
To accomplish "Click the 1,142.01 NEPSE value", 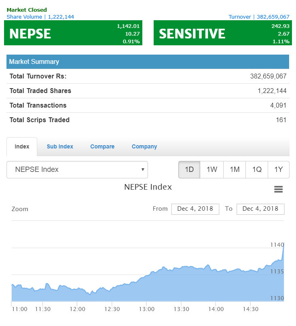I will coord(128,26).
